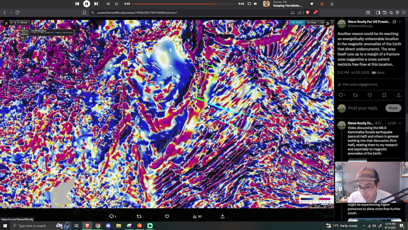Open Task View on the taskbar

(x=76, y=226)
